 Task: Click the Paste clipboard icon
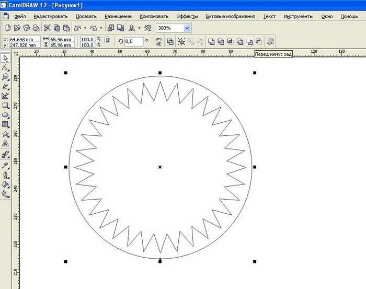[66, 28]
